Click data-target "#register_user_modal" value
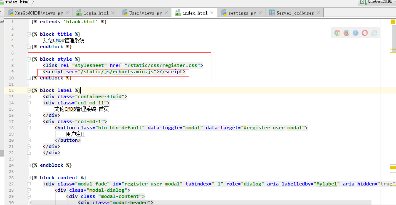This screenshot has width=396, height=205. coord(273,128)
